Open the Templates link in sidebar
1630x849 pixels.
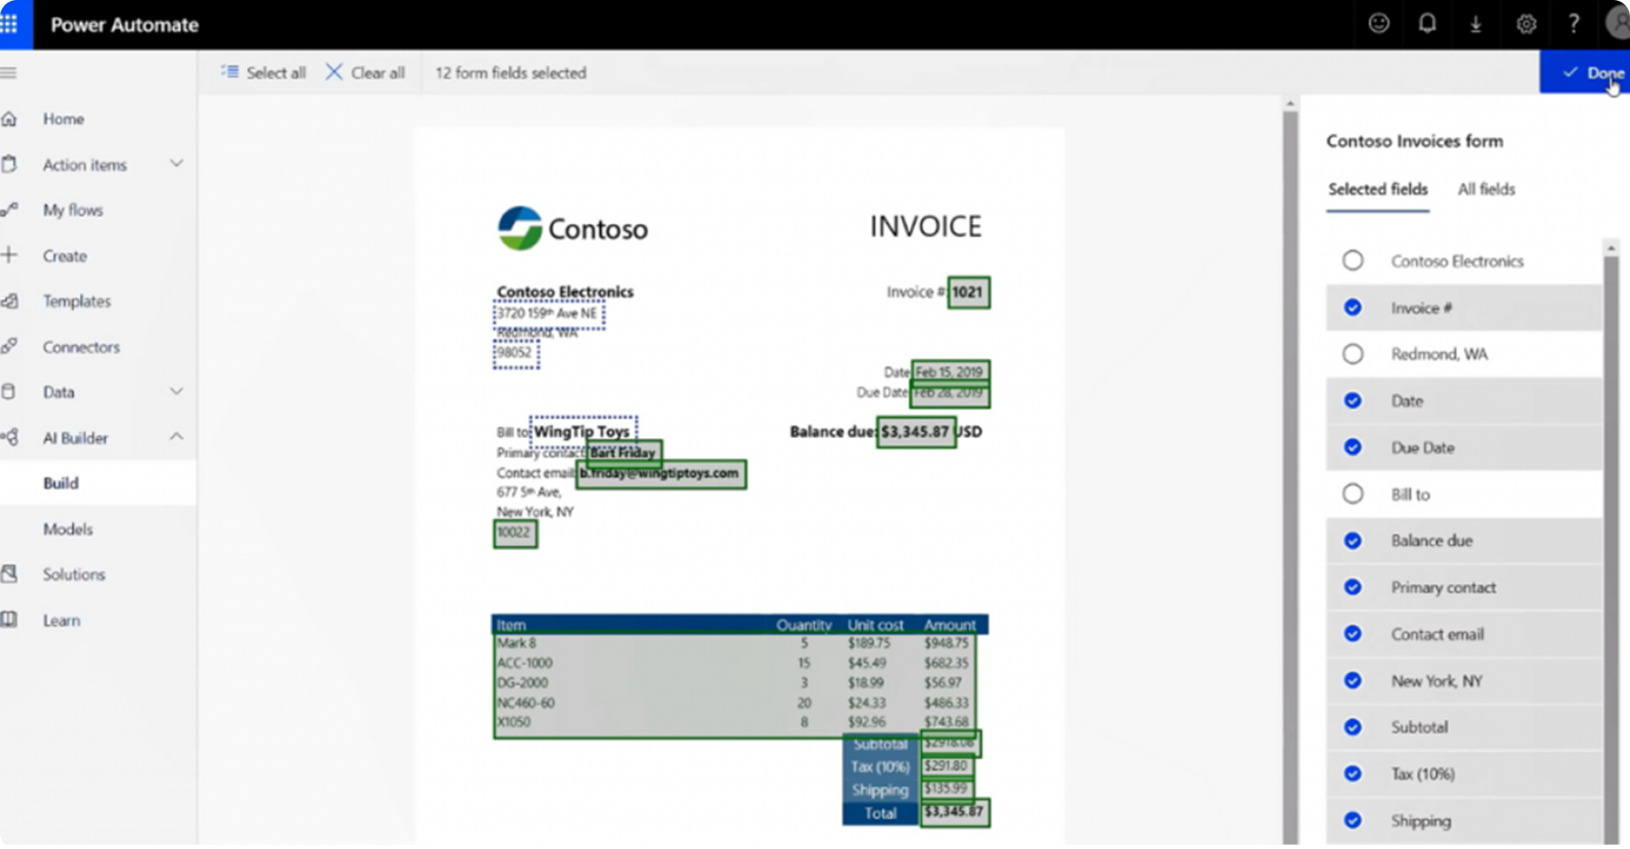(76, 301)
